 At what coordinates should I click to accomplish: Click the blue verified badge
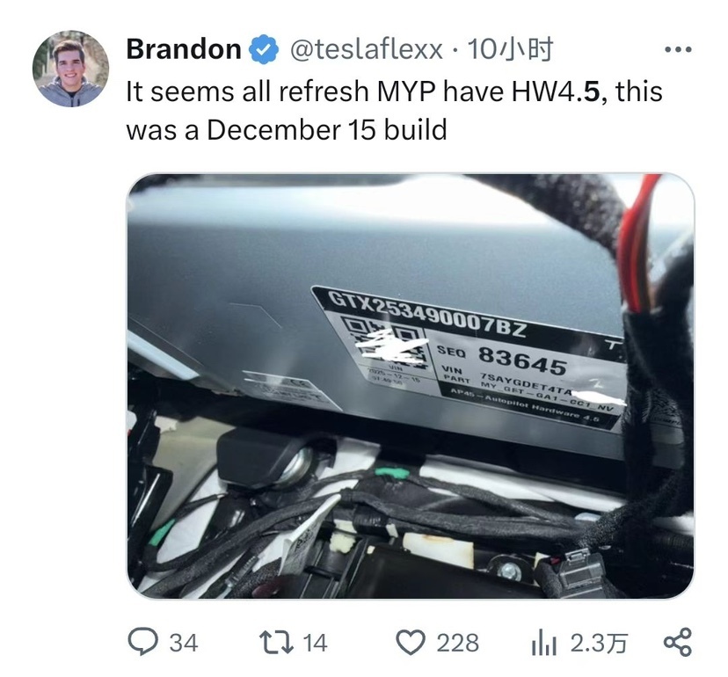(264, 49)
